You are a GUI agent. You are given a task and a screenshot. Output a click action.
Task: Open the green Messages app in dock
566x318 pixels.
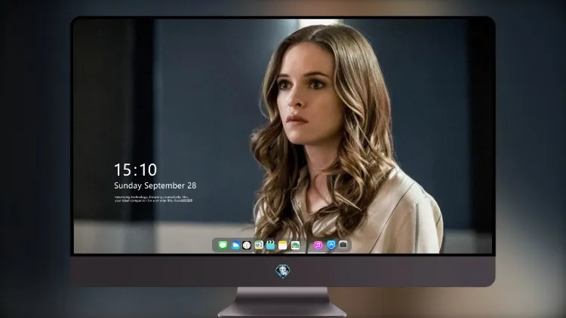[x=223, y=246]
